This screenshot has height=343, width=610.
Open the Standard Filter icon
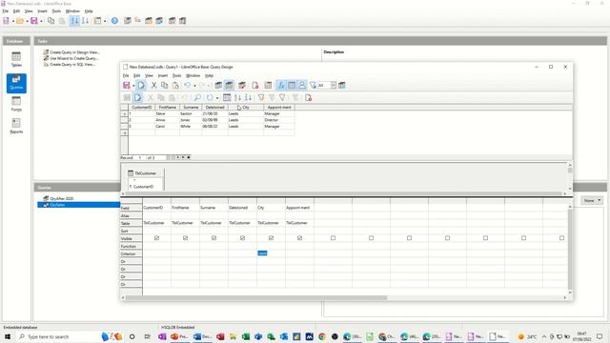[282, 97]
